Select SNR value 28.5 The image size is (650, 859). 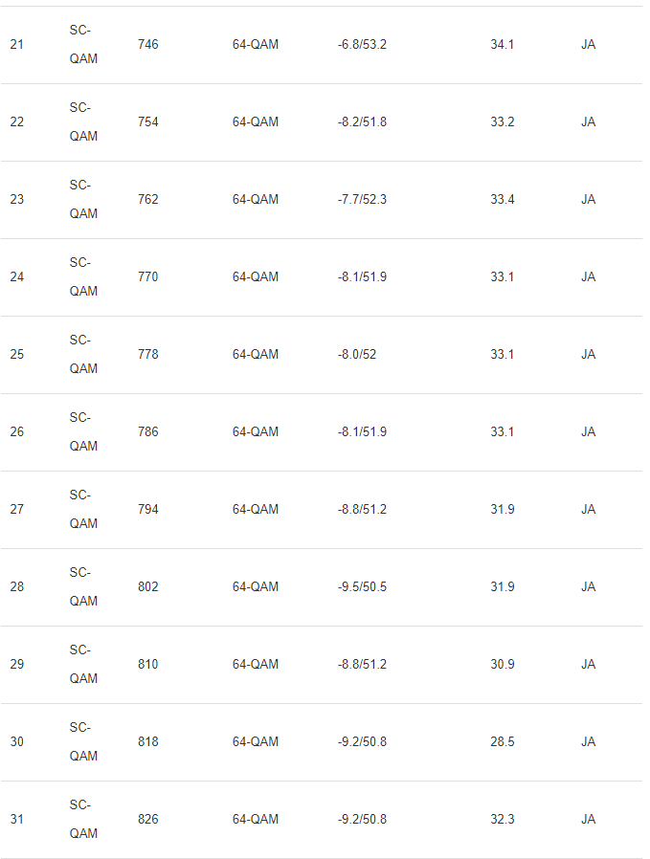pos(502,741)
